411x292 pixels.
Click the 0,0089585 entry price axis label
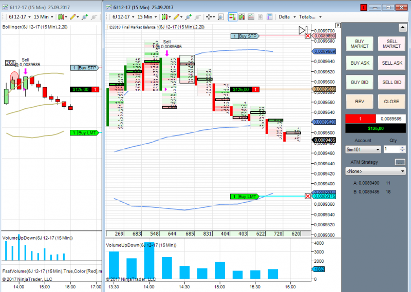325,89
